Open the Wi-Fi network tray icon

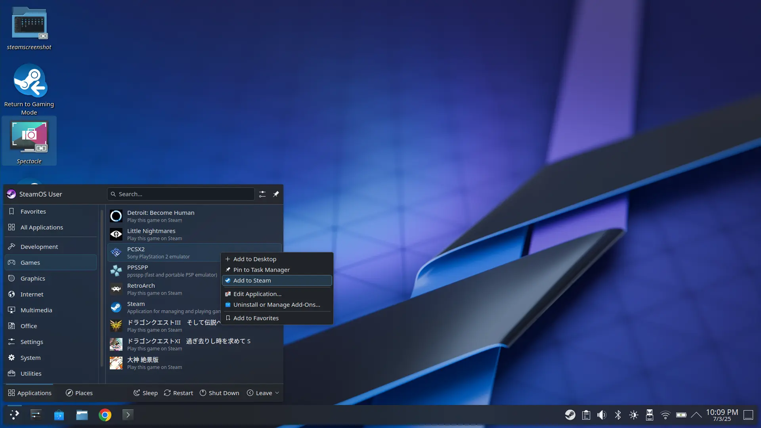coord(665,415)
